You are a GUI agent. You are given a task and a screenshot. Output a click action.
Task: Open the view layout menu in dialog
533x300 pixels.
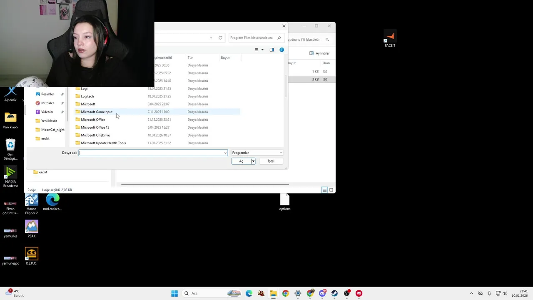[x=259, y=50]
